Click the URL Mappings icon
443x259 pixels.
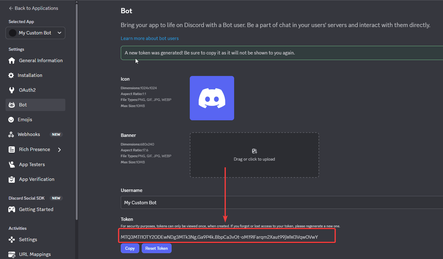[12, 254]
